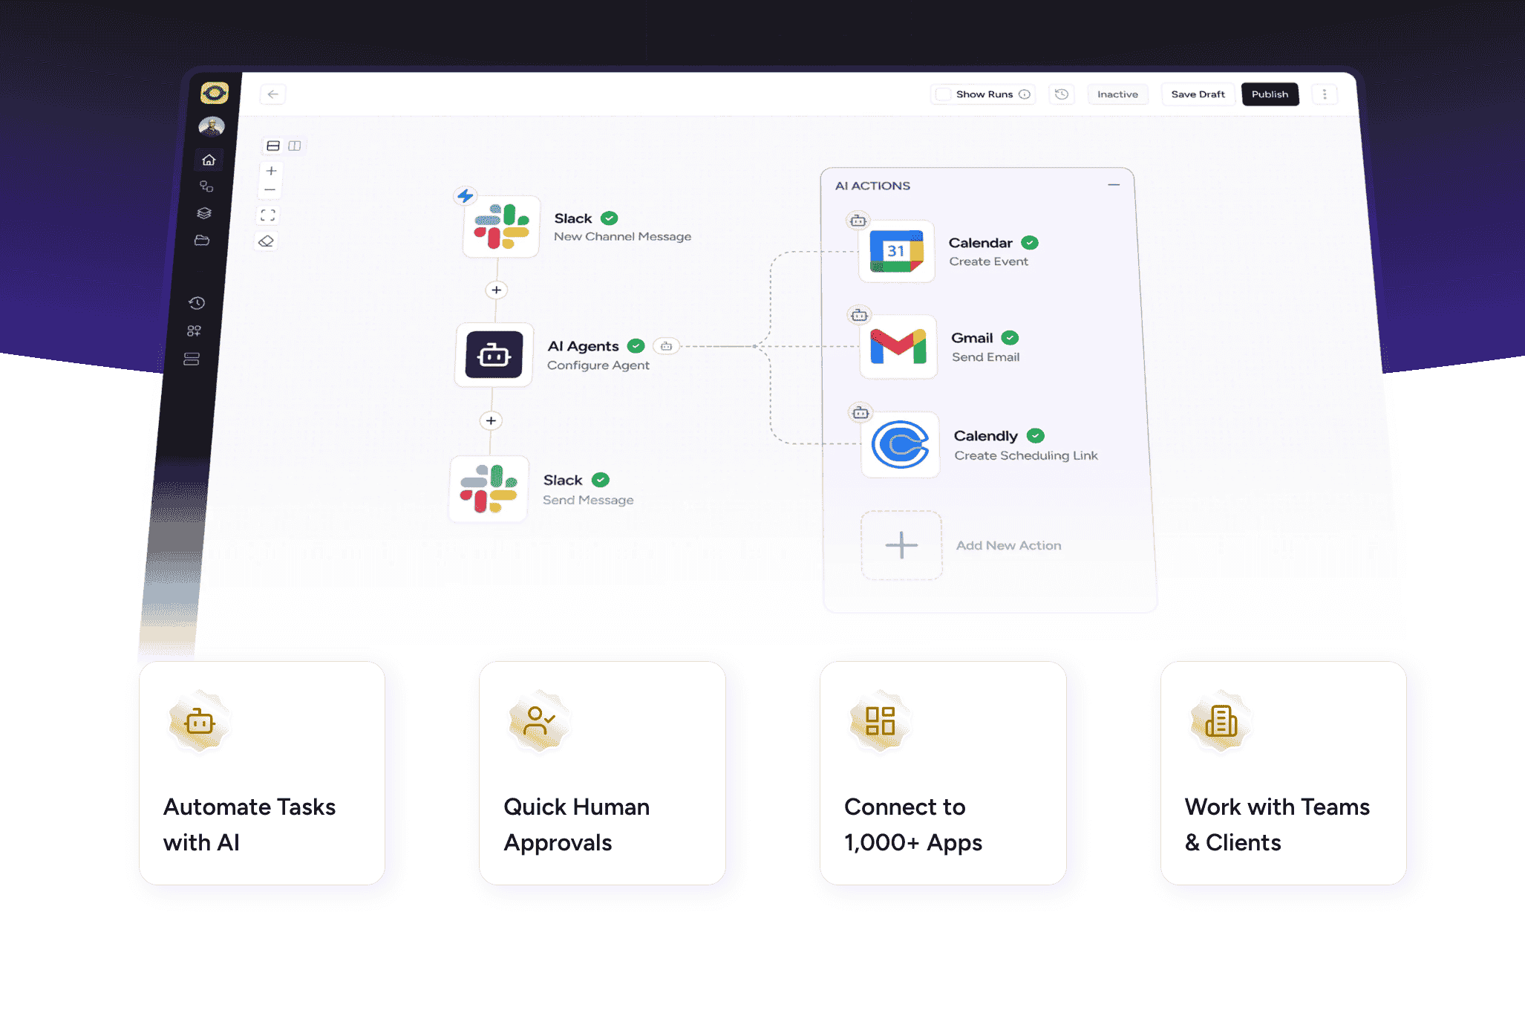Open version history from the sidebar clock icon

point(196,303)
